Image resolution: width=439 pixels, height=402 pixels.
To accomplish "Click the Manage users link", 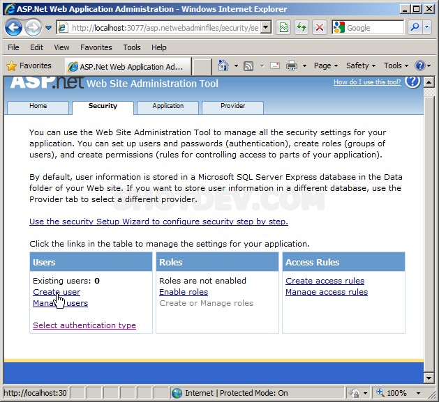I will coord(61,303).
